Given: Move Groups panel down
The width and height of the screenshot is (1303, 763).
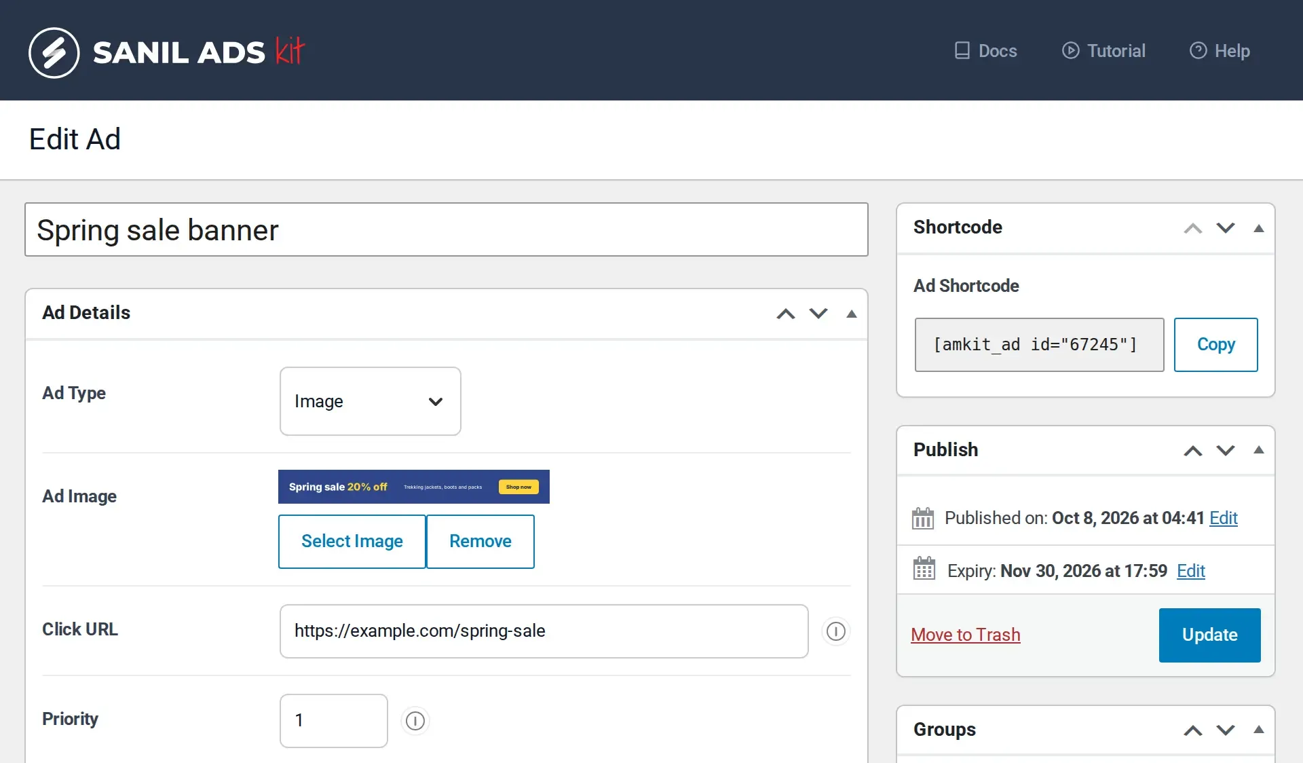Looking at the screenshot, I should pos(1226,730).
